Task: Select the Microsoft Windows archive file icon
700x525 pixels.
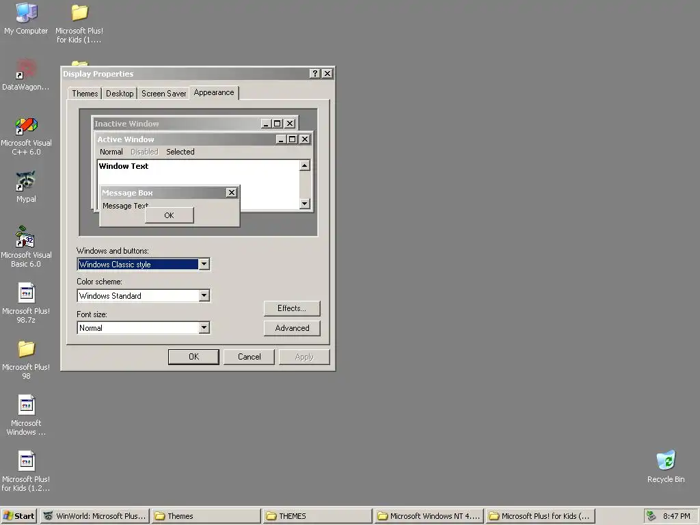Action: 26,415
